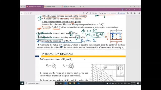This screenshot has width=161, height=90.
Task: Click the Save as icon
Action: pos(135,13)
